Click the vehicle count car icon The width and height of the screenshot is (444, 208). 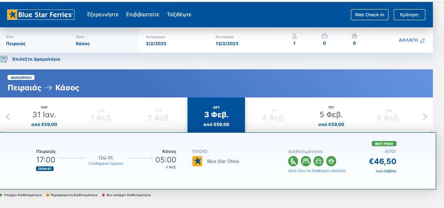click(324, 36)
